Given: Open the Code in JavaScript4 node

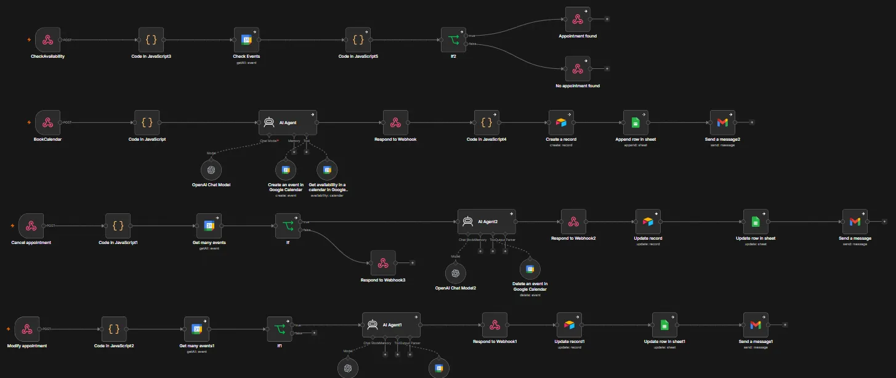Looking at the screenshot, I should pyautogui.click(x=486, y=123).
